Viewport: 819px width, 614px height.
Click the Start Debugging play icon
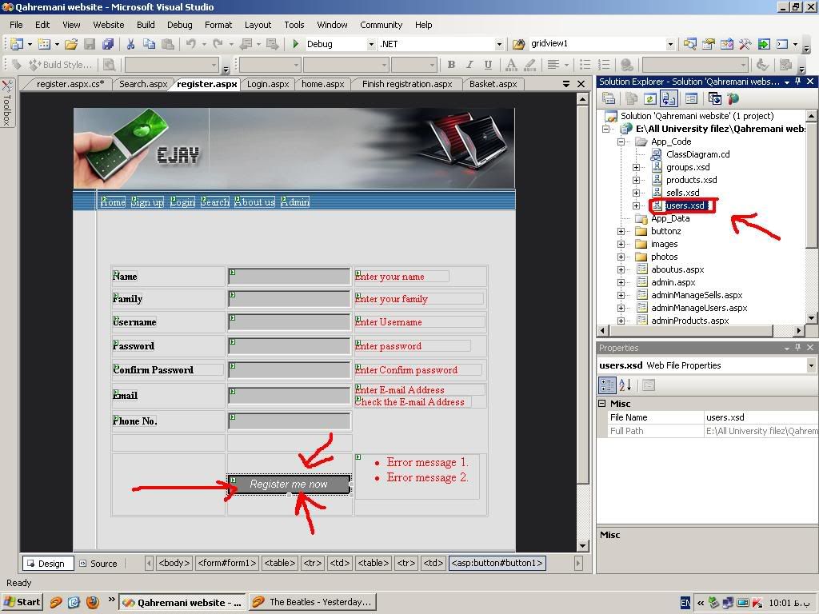click(296, 44)
